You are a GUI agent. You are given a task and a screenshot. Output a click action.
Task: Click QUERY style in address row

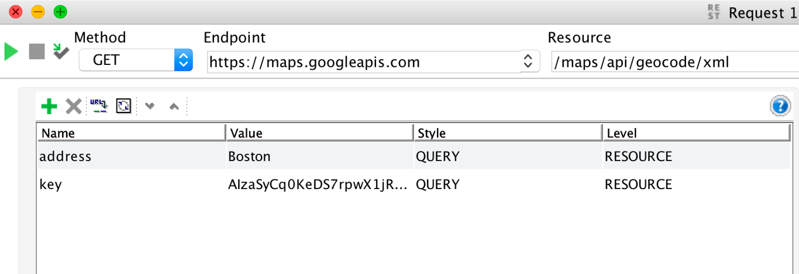click(508, 156)
